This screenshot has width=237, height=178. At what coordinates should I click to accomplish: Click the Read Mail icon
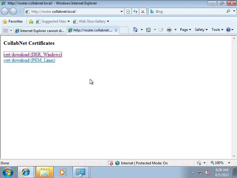tap(161, 30)
